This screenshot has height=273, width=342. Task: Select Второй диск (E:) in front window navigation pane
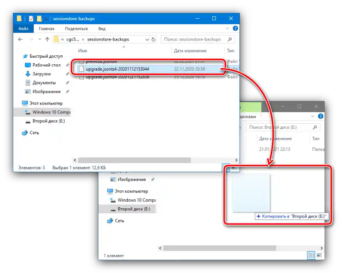[49, 121]
